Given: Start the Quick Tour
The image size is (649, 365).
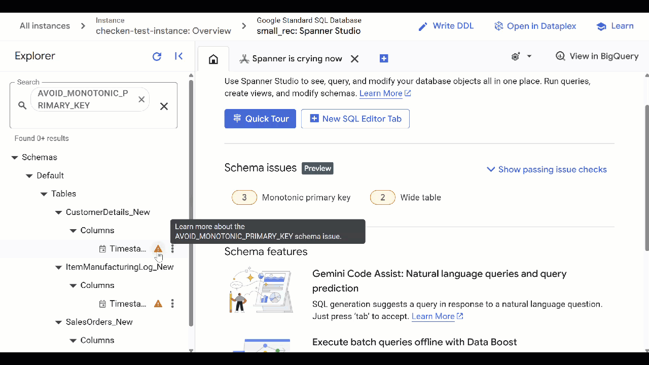Looking at the screenshot, I should 260,119.
